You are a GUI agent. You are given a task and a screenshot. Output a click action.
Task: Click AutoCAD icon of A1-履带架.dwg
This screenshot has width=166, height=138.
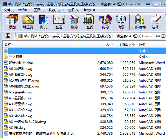6,92
